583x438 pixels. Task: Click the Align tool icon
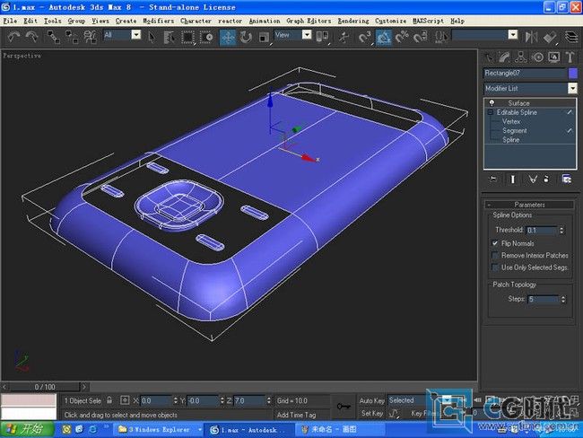click(550, 37)
